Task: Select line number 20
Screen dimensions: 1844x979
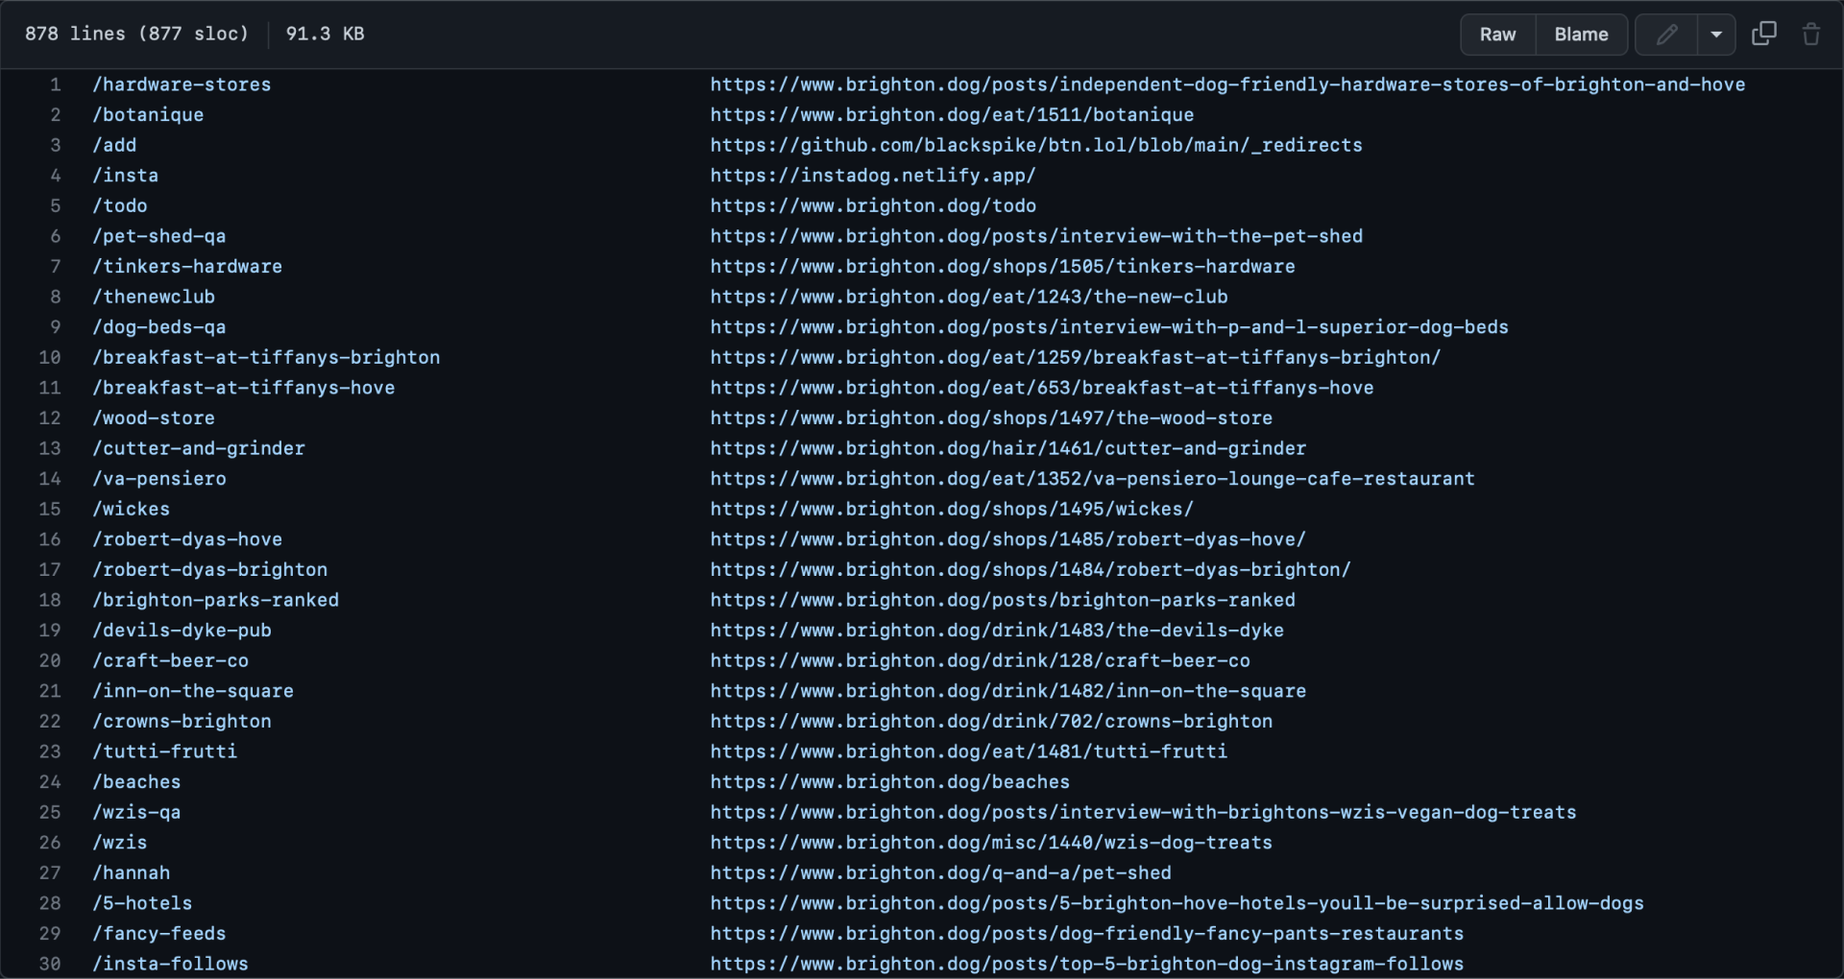Action: click(x=49, y=660)
